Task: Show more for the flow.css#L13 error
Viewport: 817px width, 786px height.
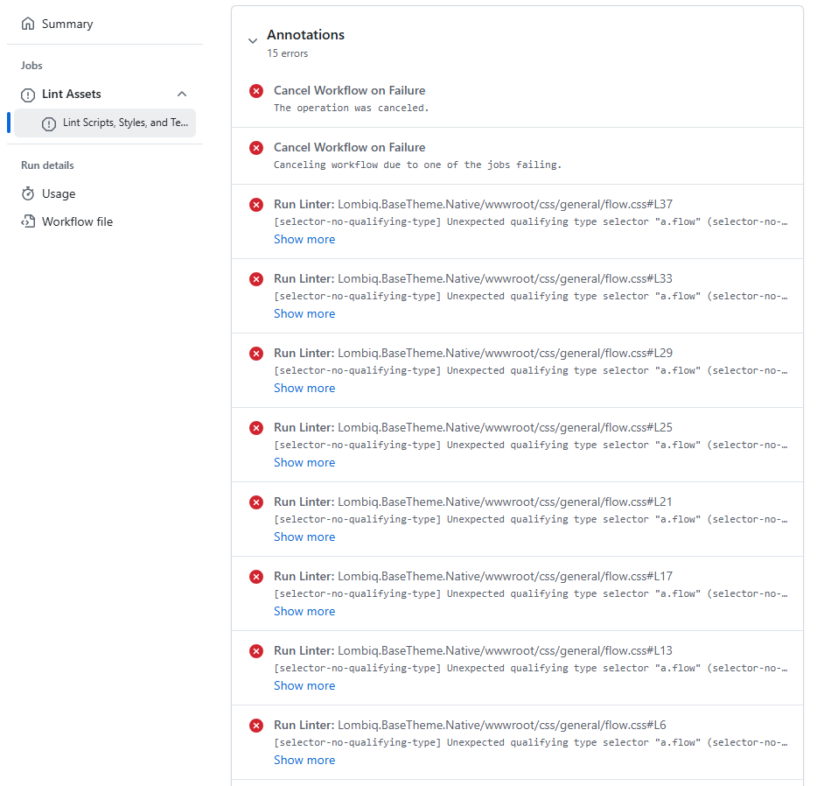Action: click(x=304, y=685)
